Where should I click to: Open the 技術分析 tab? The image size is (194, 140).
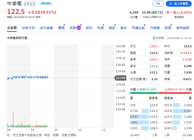coord(28,28)
